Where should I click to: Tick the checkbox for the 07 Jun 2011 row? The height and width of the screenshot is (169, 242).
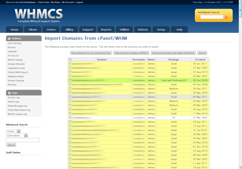coord(70,64)
